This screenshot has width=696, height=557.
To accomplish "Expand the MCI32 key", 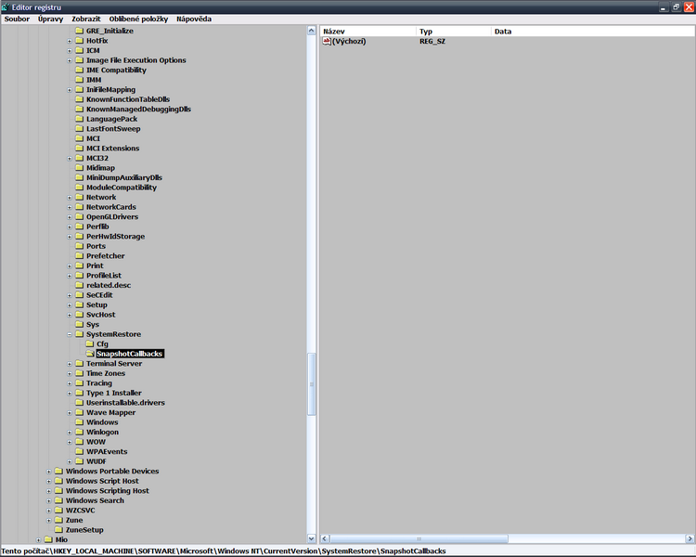I will point(70,158).
